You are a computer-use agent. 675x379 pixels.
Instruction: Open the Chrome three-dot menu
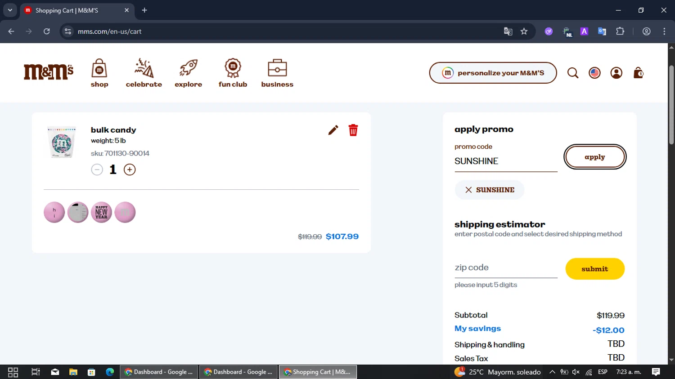point(664,31)
